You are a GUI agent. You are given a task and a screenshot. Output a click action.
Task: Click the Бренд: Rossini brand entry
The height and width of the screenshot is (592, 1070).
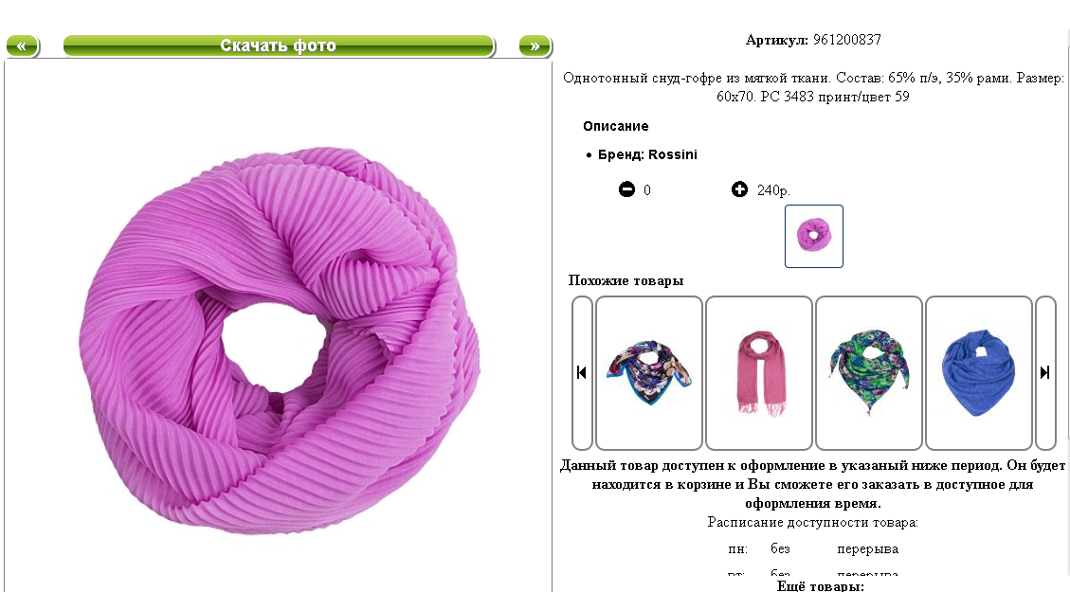pos(647,154)
